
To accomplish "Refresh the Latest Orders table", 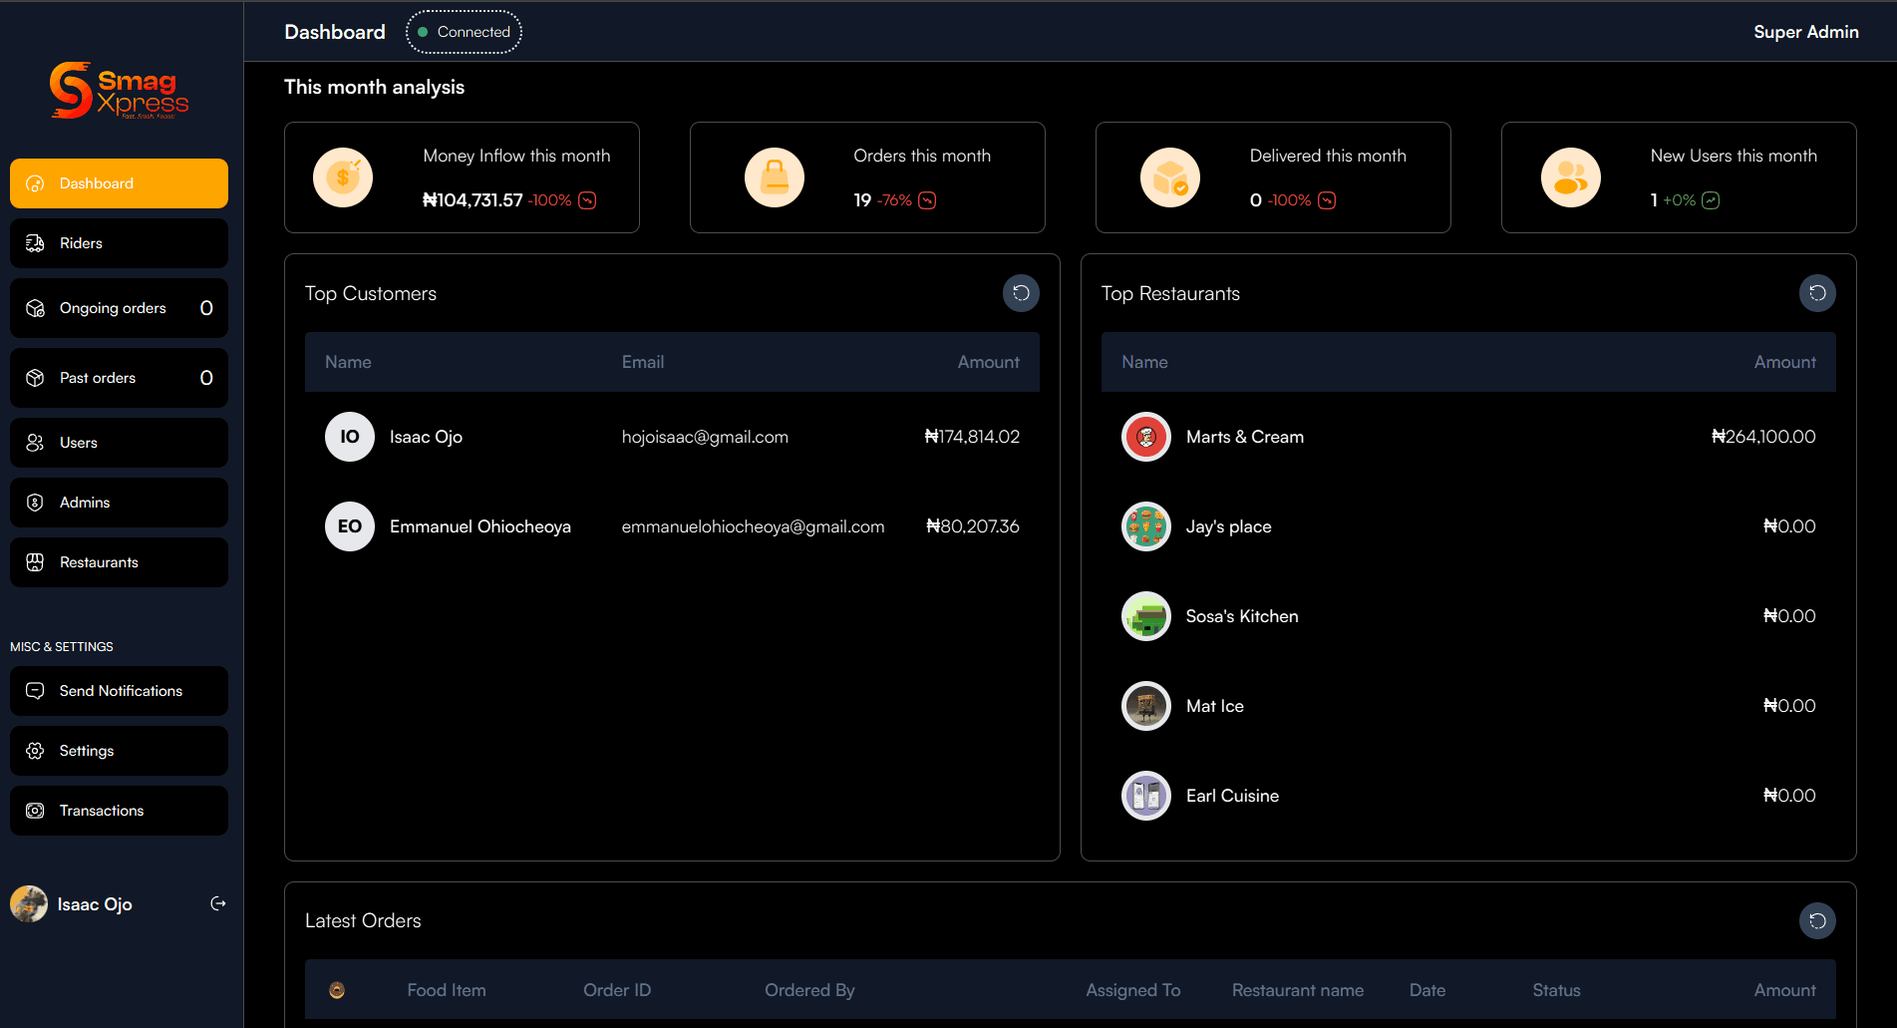I will coord(1816,920).
